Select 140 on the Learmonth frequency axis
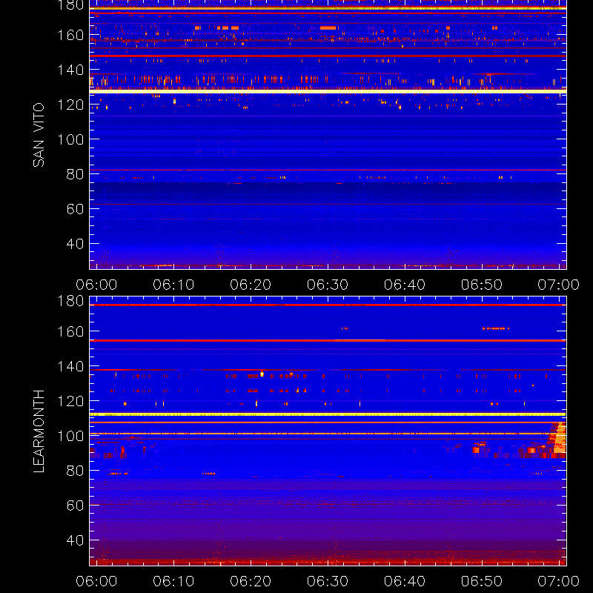 (x=70, y=366)
